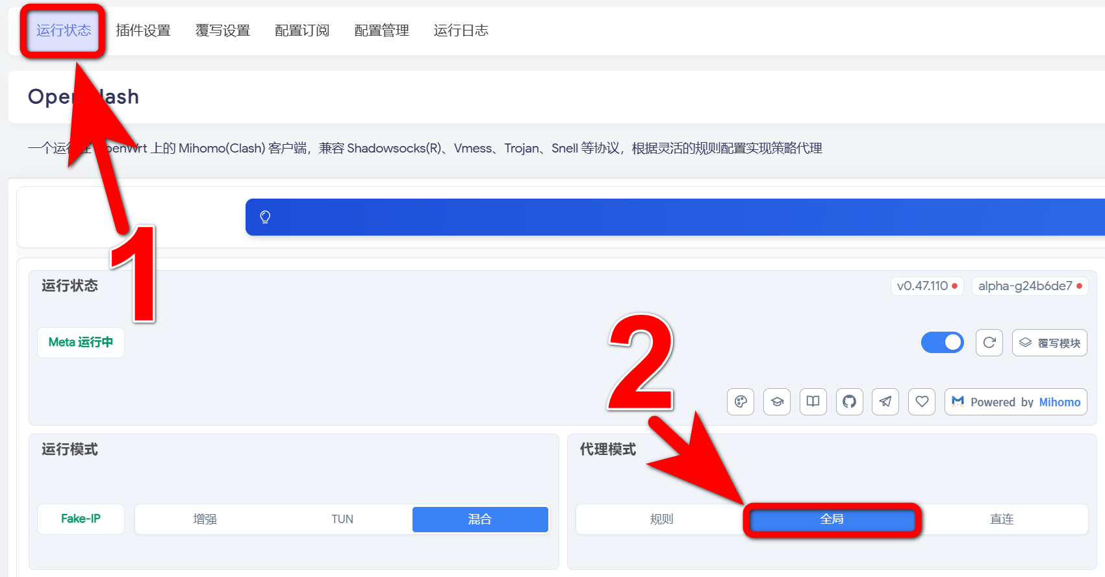
Task: Click the 覆写模块 button
Action: coord(1050,343)
